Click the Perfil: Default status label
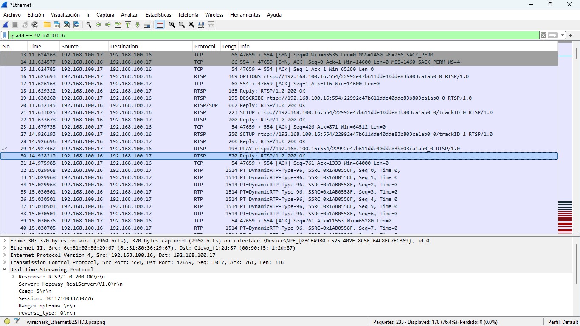 (563, 322)
